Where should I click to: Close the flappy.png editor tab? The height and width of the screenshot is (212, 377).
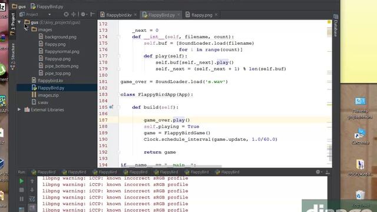(216, 15)
